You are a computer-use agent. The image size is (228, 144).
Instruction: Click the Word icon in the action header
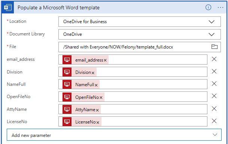[8, 7]
